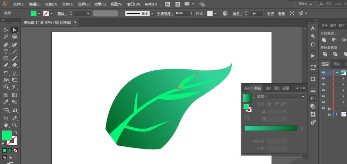Open Adobe Bridge via Br icon
The width and height of the screenshot is (347, 164).
[168, 4]
